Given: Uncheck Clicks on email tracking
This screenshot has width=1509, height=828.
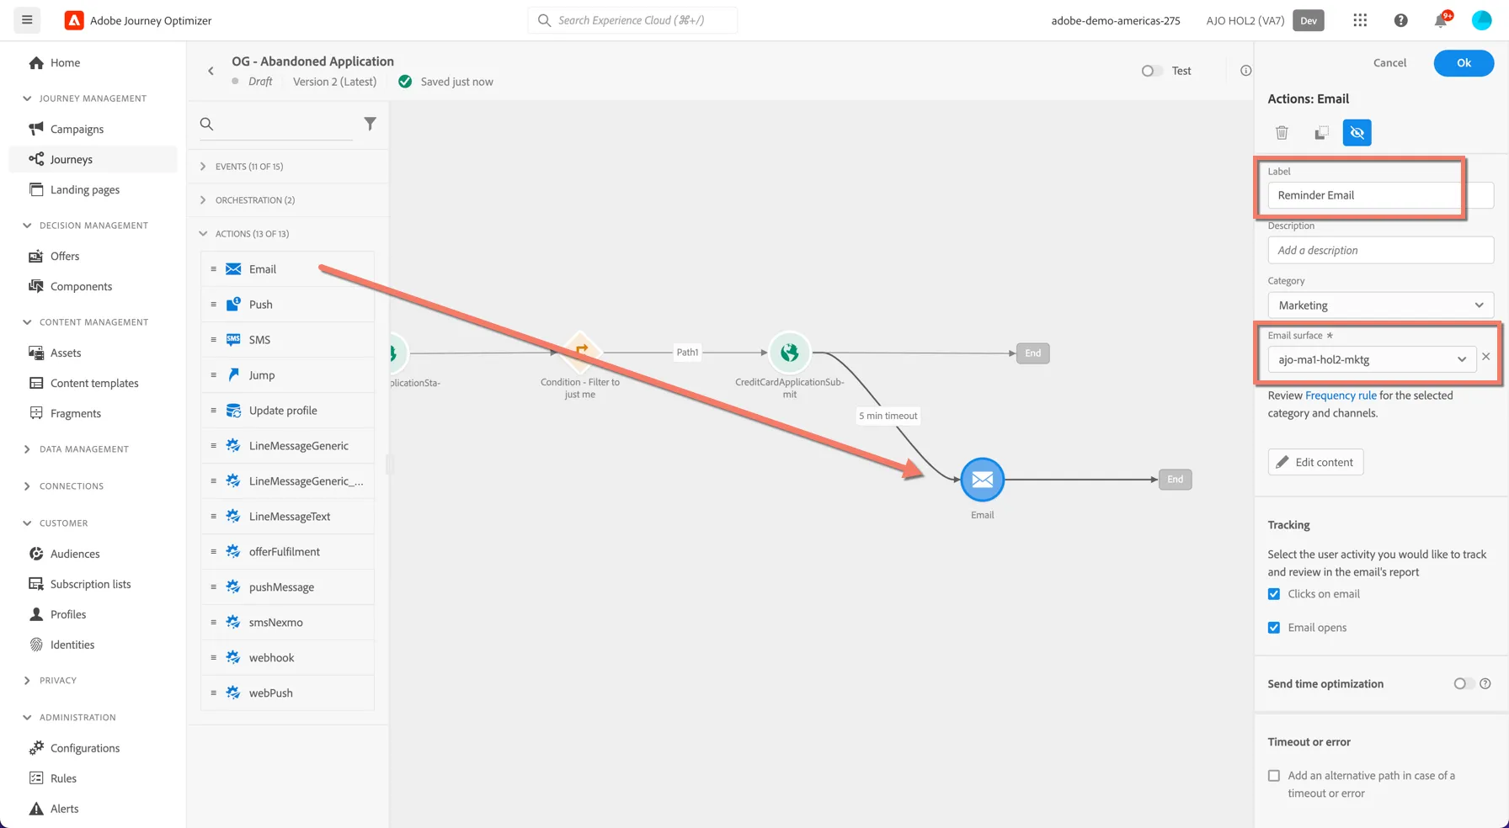Looking at the screenshot, I should (1274, 594).
